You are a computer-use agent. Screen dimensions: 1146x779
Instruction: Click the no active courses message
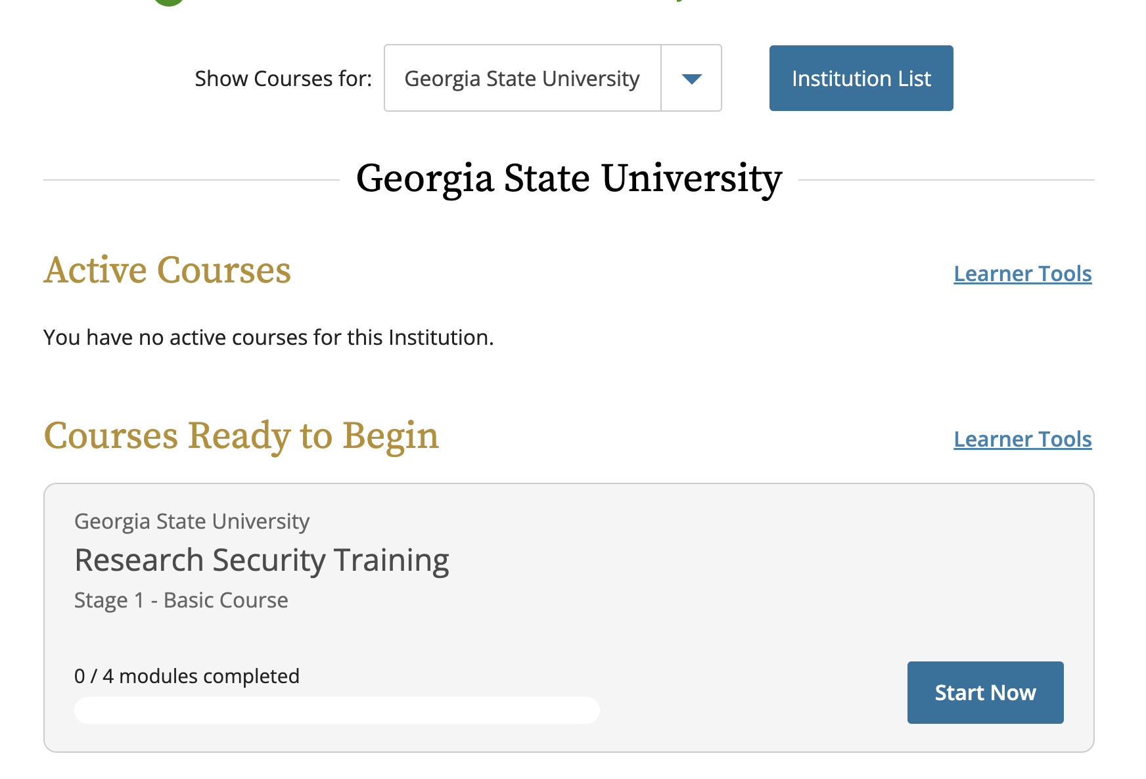pyautogui.click(x=268, y=338)
